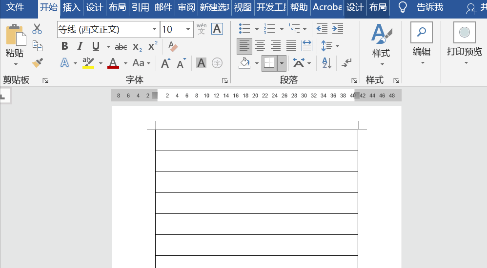Set distributed text alignment
Screen dimensions: 487x268
pyautogui.click(x=306, y=46)
